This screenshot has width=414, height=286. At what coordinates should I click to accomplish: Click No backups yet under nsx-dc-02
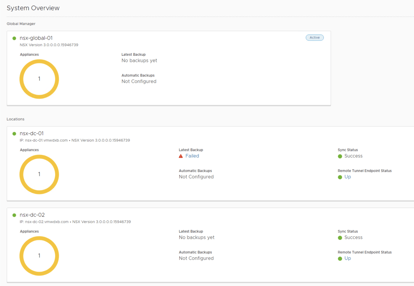coord(197,237)
